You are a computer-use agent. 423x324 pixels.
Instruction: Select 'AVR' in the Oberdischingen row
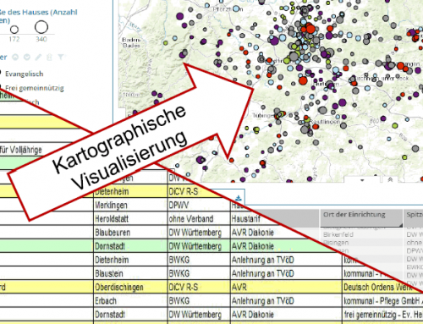point(286,287)
